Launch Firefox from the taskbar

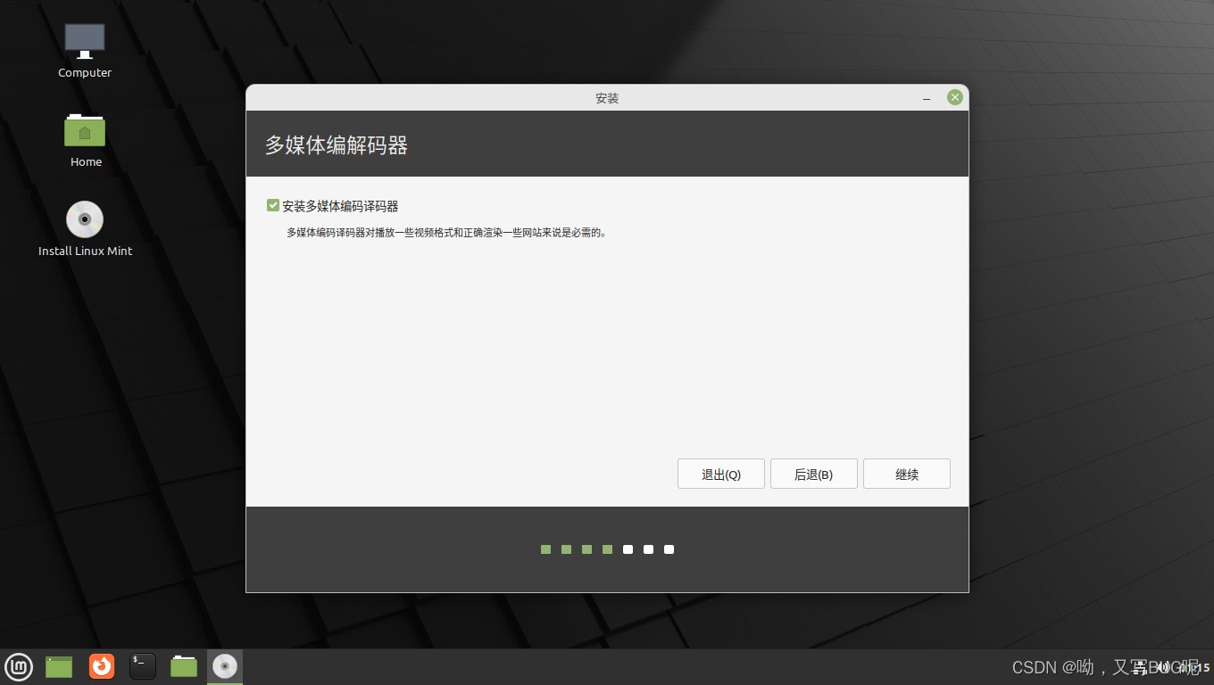[x=102, y=666]
